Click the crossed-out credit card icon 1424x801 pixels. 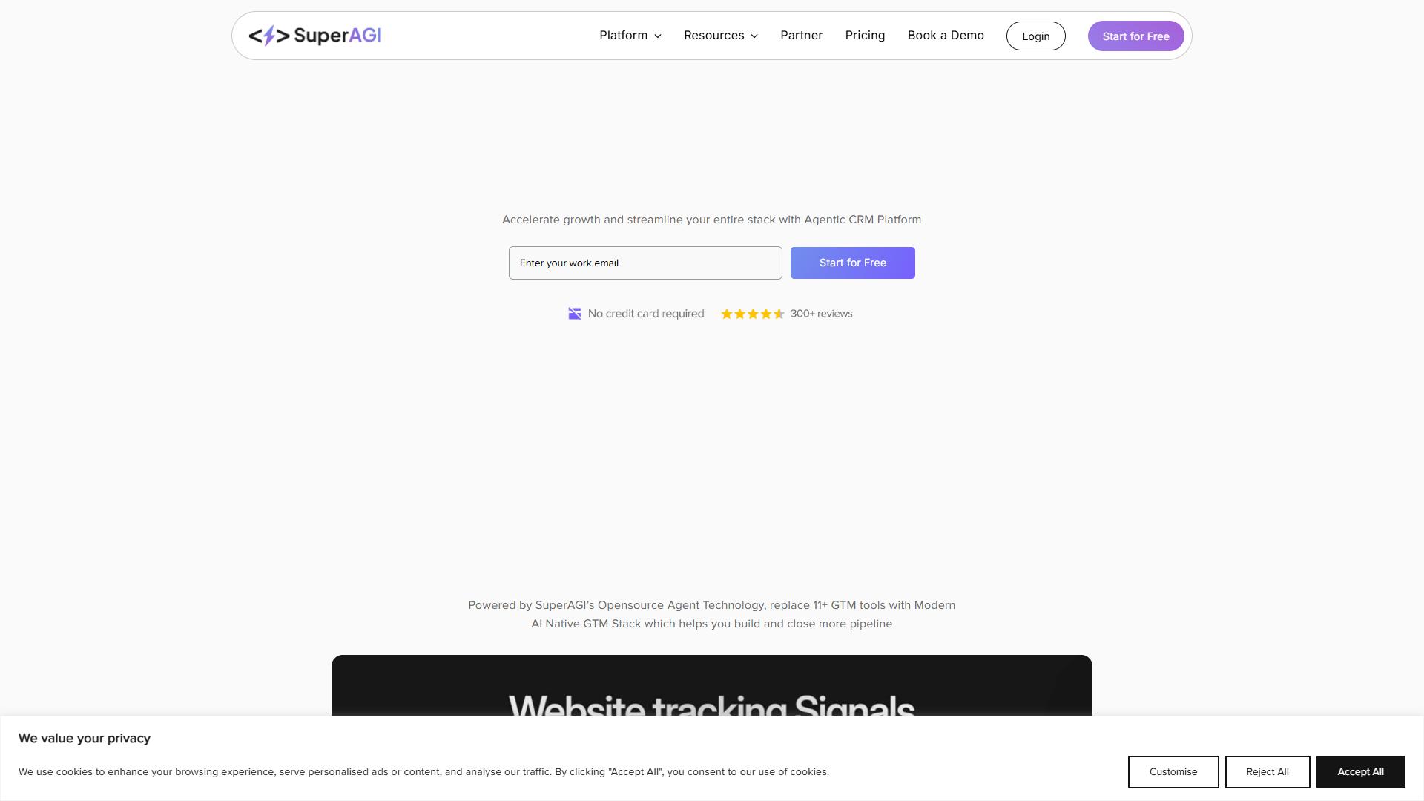(575, 314)
